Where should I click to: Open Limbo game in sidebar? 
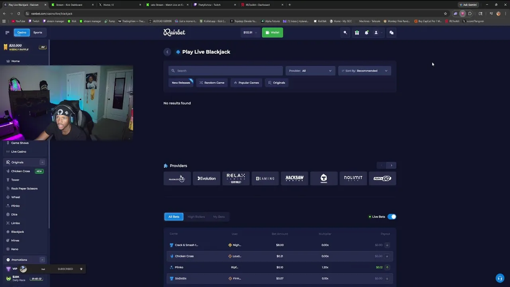(16, 223)
